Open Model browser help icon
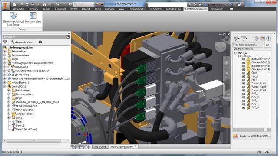278x156 pixels. click(x=68, y=37)
